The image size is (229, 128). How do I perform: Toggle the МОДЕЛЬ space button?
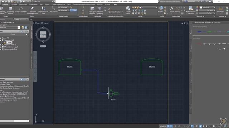(163, 126)
